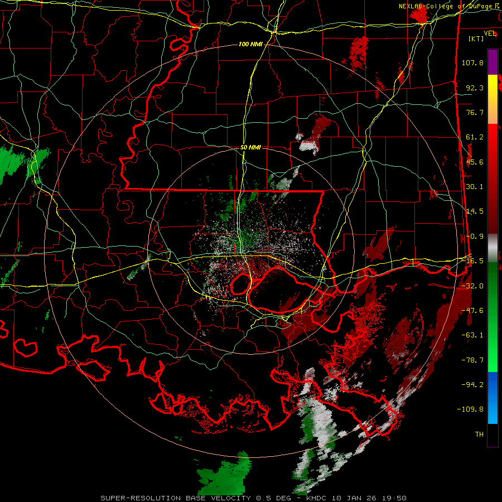
Task: Select the 76.7 velocity scale value
Action: pyautogui.click(x=475, y=112)
